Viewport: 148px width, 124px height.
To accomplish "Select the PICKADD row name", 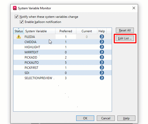I will coord(31,57).
